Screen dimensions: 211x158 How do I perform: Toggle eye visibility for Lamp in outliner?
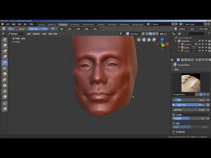(206, 51)
